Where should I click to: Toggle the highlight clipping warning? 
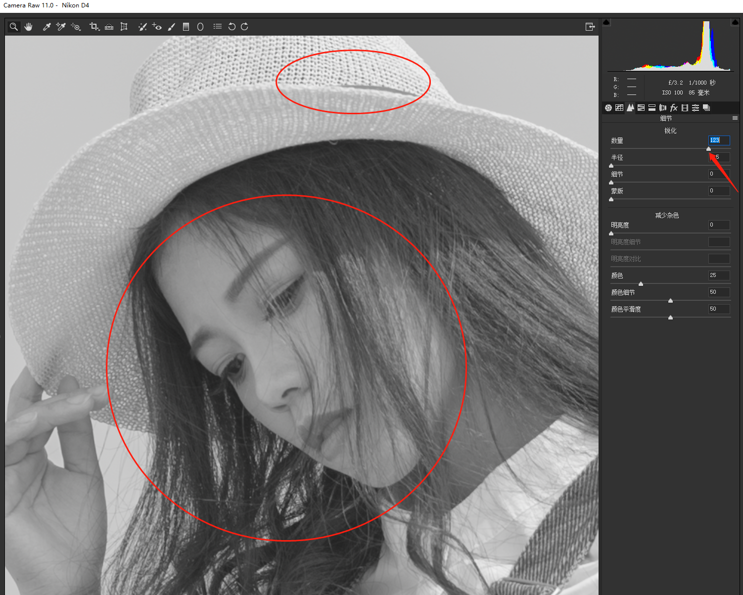(x=735, y=22)
